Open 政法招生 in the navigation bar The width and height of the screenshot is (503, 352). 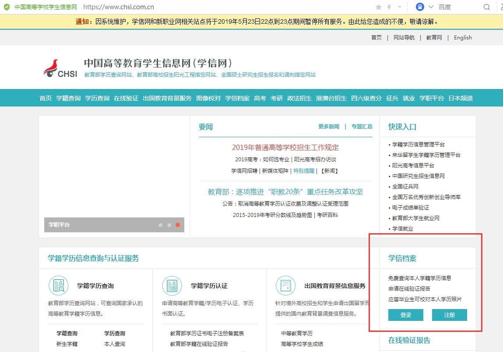(x=299, y=98)
